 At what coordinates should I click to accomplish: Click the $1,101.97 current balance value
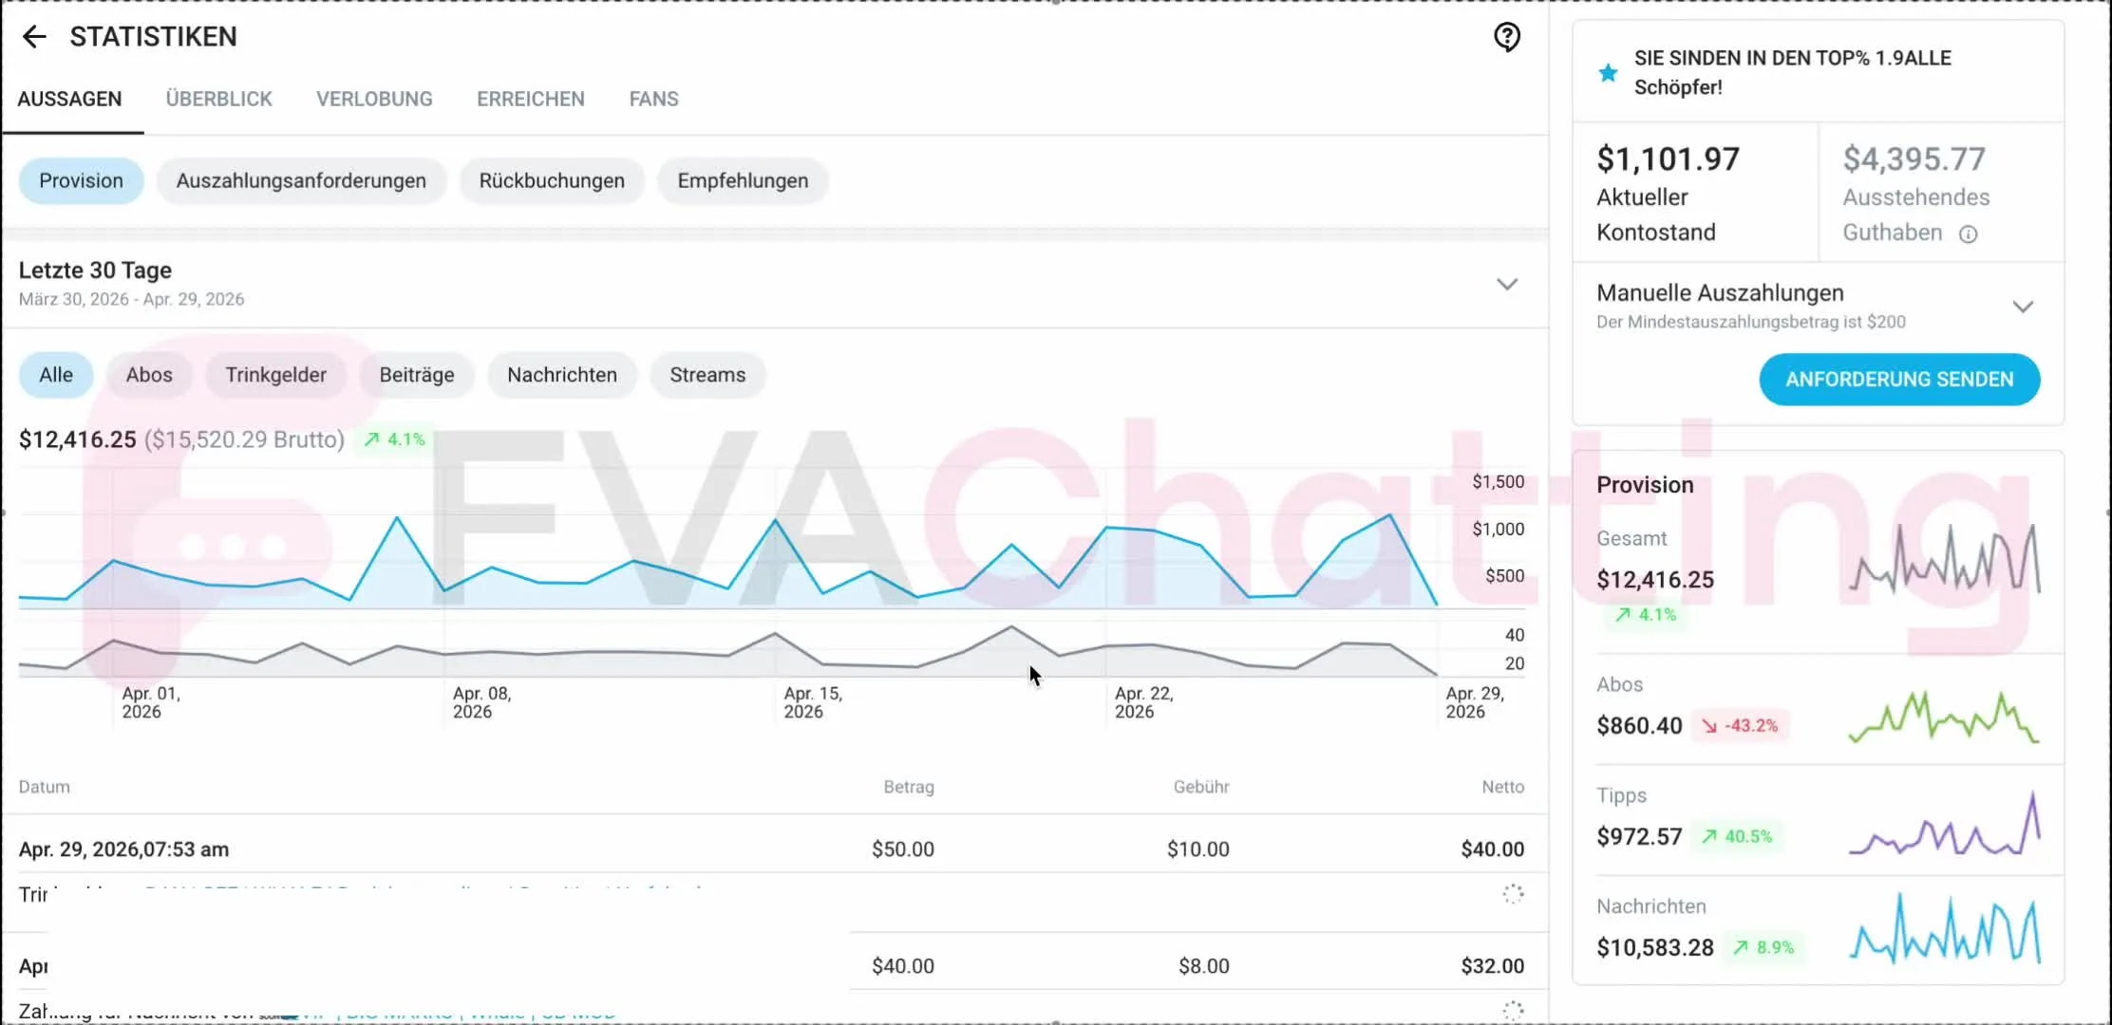(x=1668, y=159)
